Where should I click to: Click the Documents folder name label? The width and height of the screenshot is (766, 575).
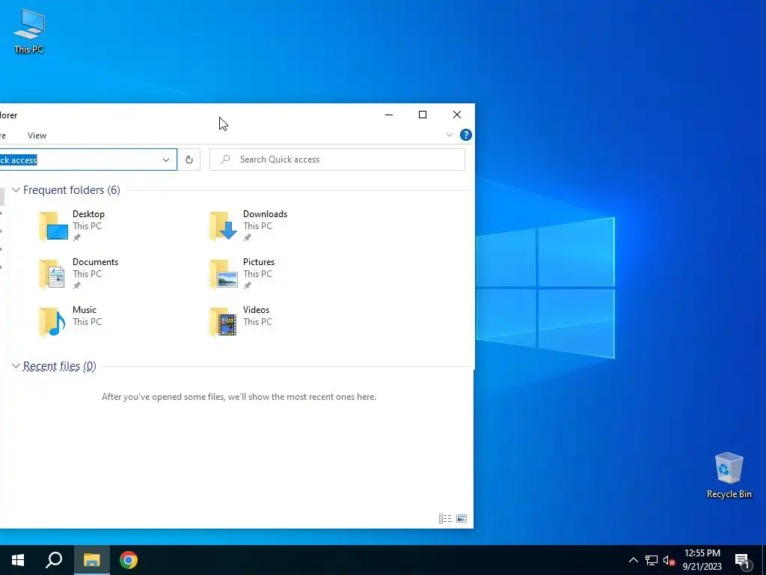pyautogui.click(x=95, y=262)
